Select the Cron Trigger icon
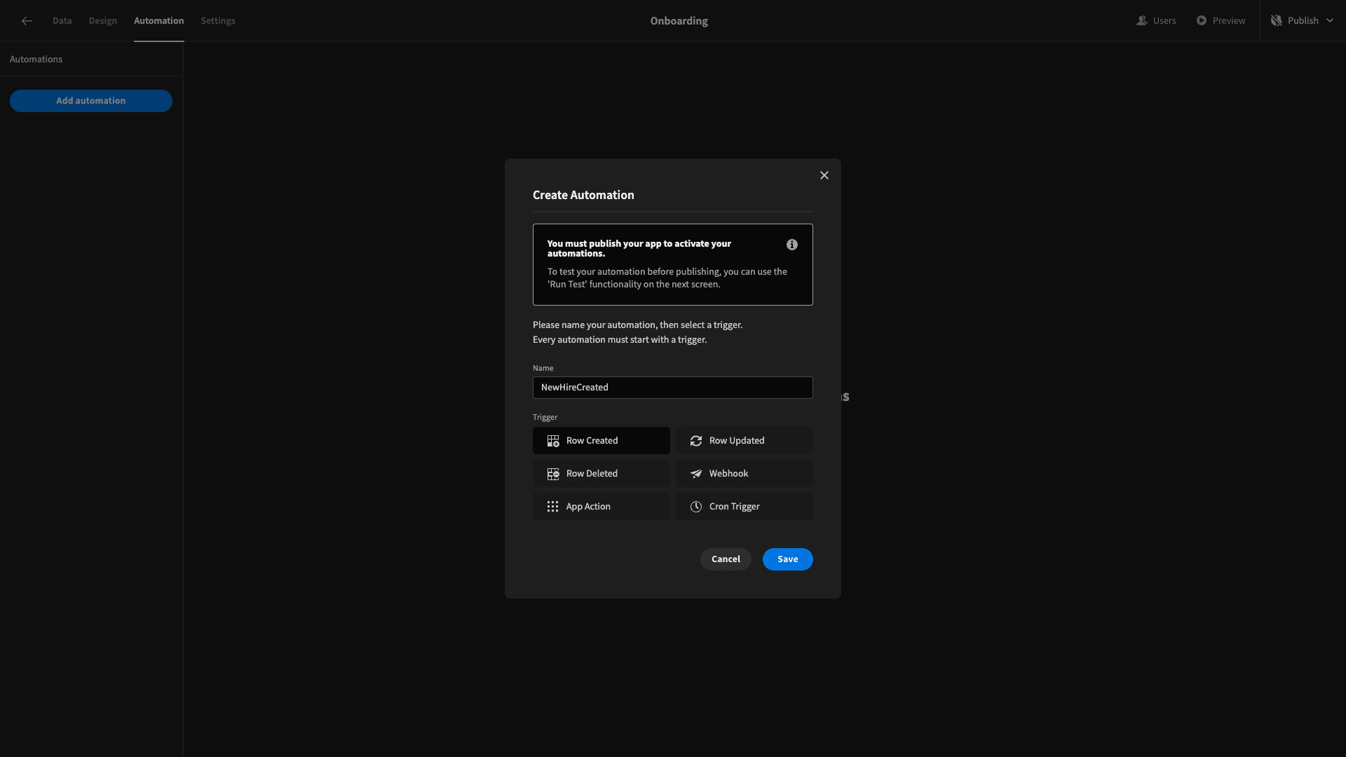 tap(696, 505)
